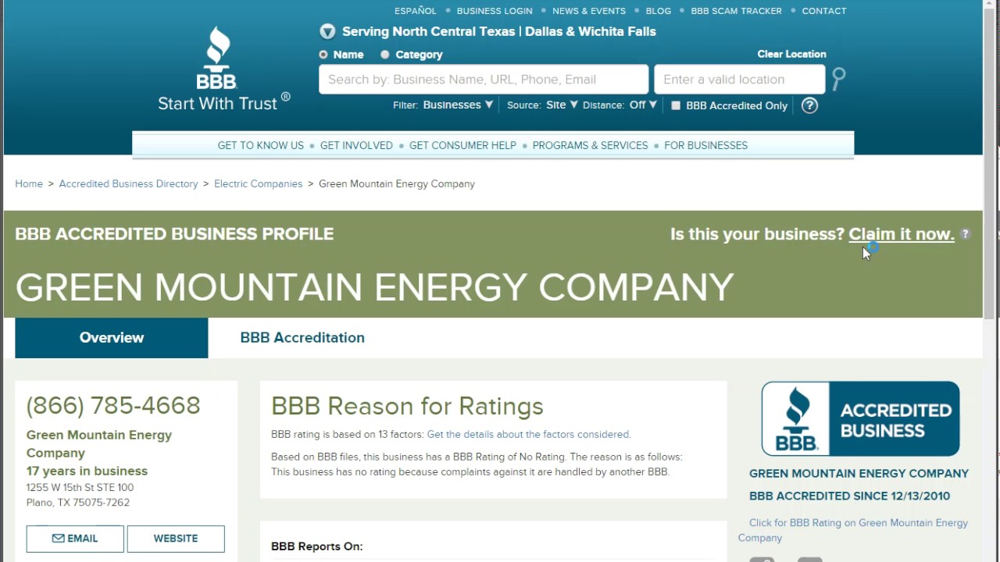Open News & Events link
The image size is (1000, 562).
tap(589, 11)
